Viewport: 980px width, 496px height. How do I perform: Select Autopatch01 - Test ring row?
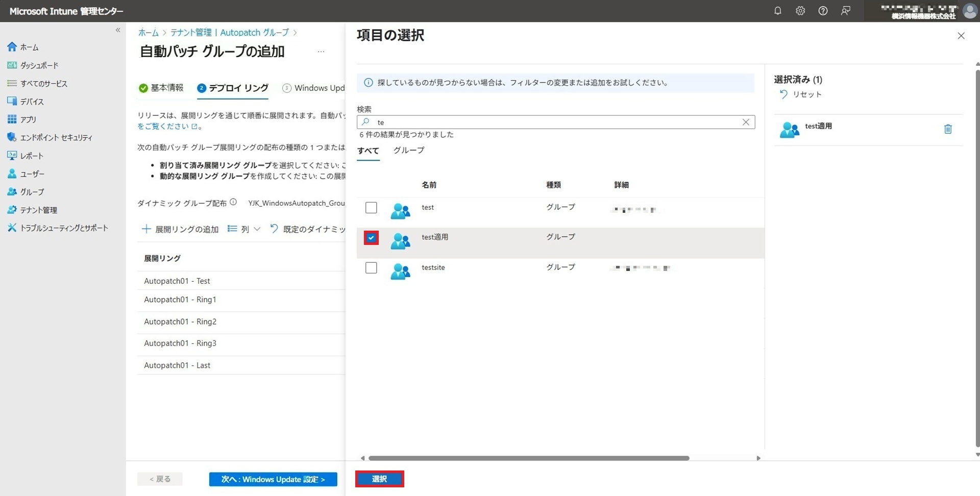coord(241,281)
